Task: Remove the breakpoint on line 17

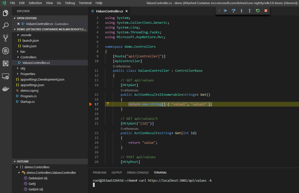Action: click(x=90, y=104)
